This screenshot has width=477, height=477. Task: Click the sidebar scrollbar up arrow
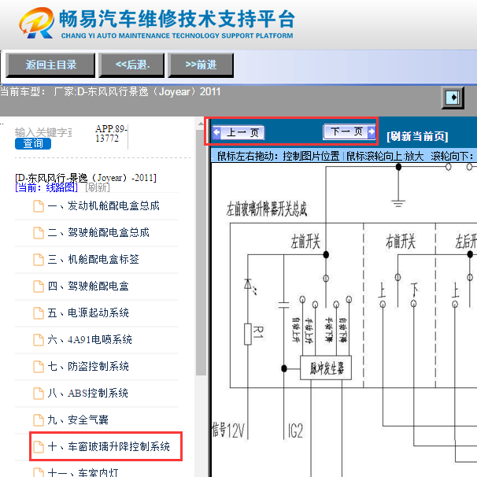[x=201, y=124]
